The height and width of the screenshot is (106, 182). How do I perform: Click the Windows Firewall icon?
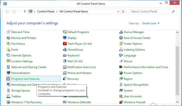(121, 102)
